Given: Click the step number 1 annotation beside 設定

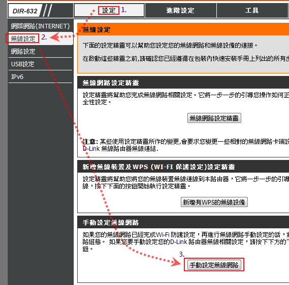Looking at the screenshot, I should point(123,10).
